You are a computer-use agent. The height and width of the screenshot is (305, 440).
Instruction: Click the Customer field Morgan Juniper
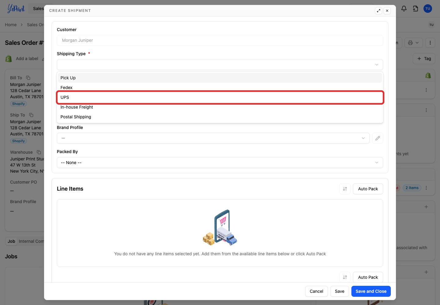pos(220,40)
